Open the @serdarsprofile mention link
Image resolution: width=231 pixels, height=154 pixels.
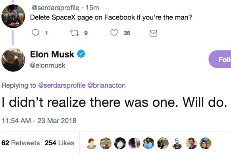coord(62,85)
